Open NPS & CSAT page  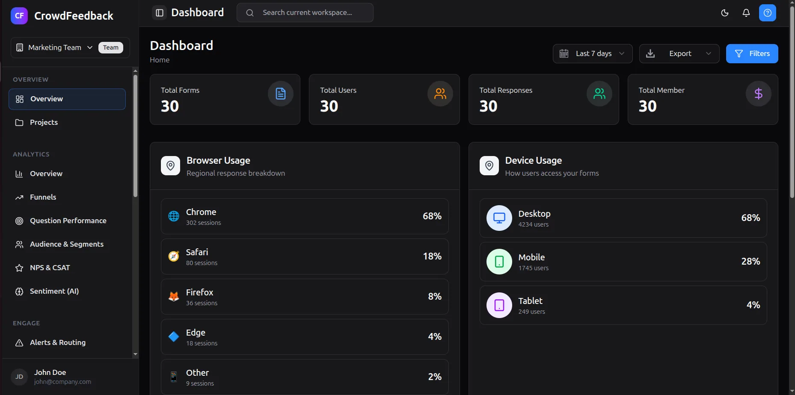67,268
